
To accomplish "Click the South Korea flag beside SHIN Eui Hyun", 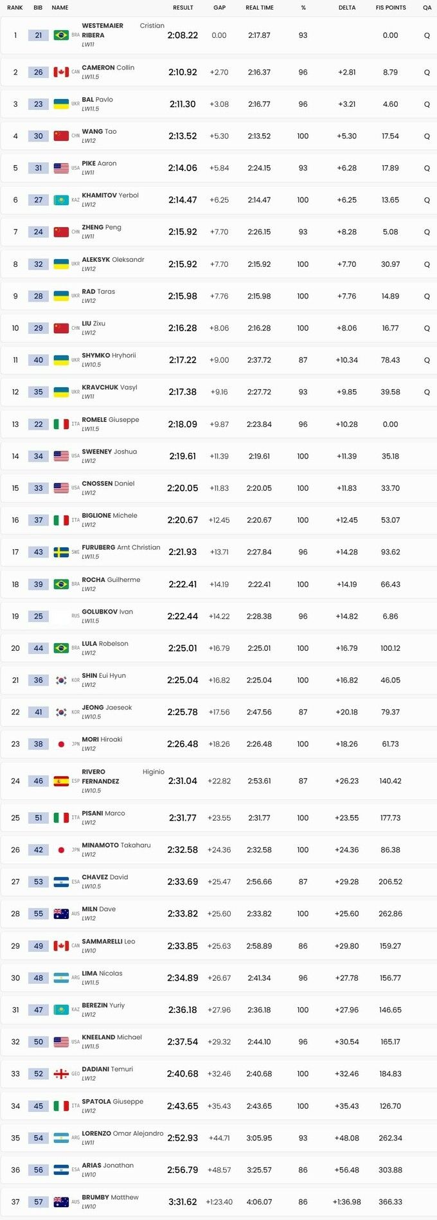I will click(61, 680).
